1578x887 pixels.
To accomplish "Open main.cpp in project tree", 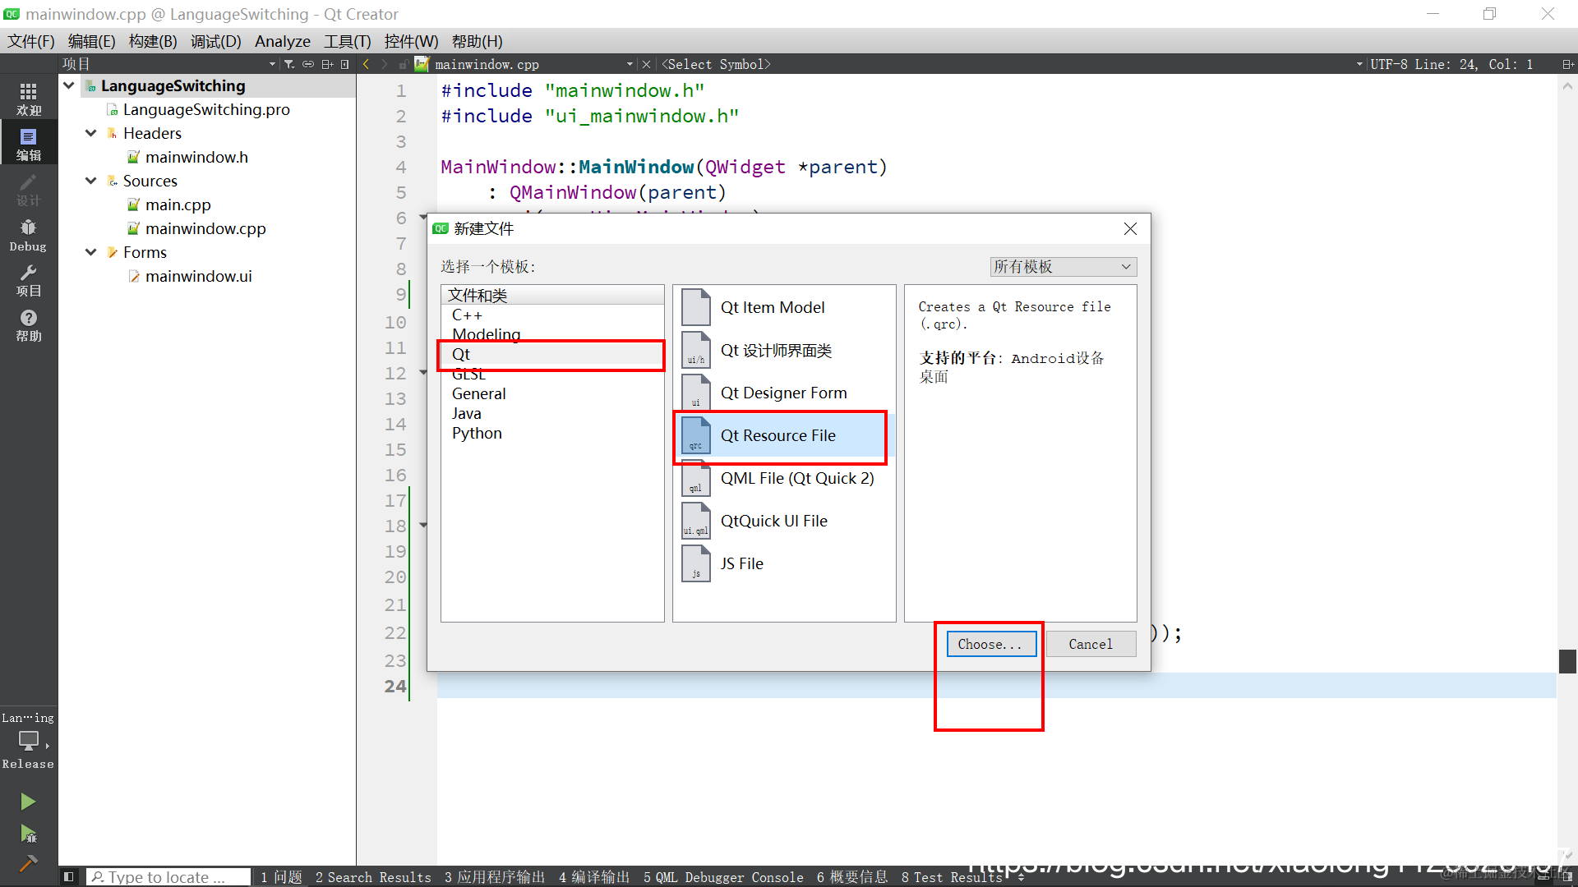I will point(178,205).
